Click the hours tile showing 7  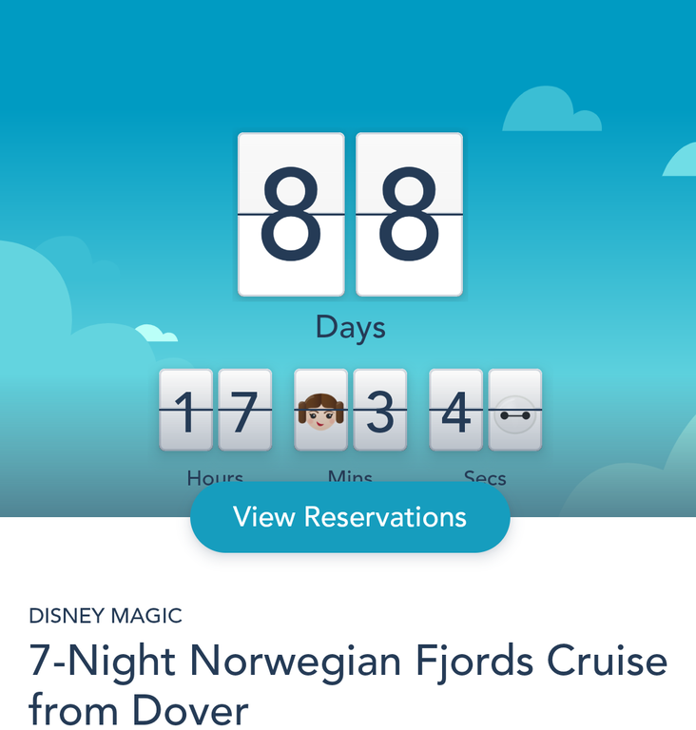tap(245, 410)
